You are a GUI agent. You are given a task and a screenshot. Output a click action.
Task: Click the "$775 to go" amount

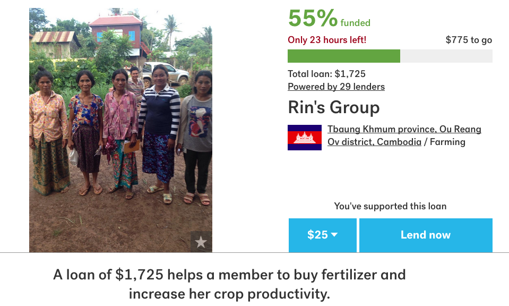click(x=469, y=40)
